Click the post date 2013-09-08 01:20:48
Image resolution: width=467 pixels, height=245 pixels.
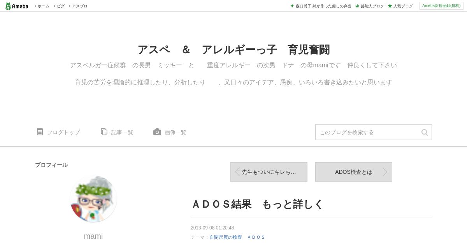[x=212, y=228]
